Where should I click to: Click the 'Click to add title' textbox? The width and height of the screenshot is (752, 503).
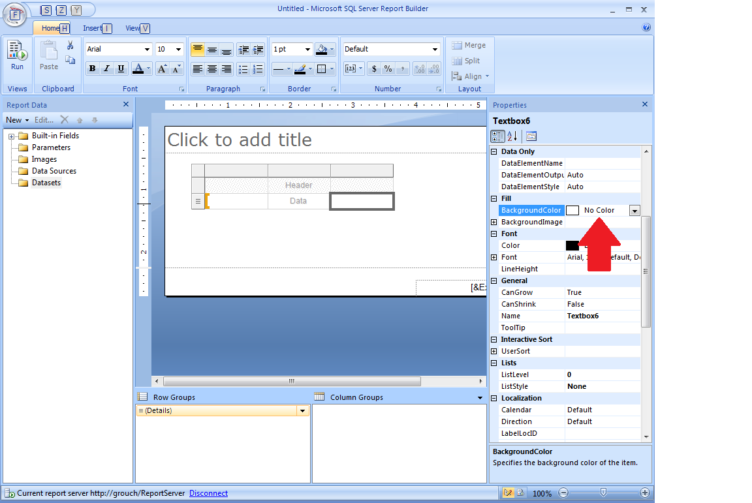tap(326, 140)
